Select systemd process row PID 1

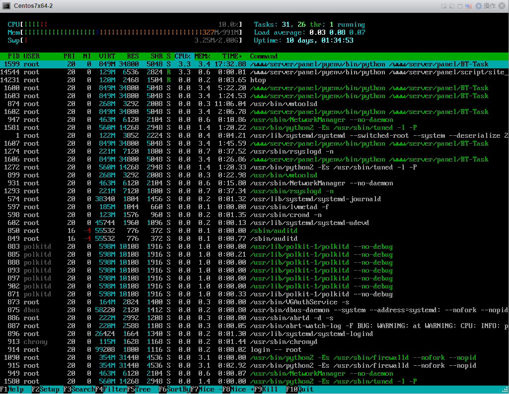pyautogui.click(x=254, y=135)
